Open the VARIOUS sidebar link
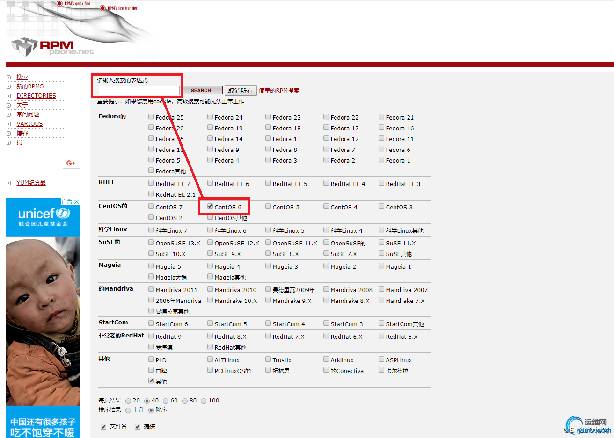The height and width of the screenshot is (438, 614). (29, 124)
